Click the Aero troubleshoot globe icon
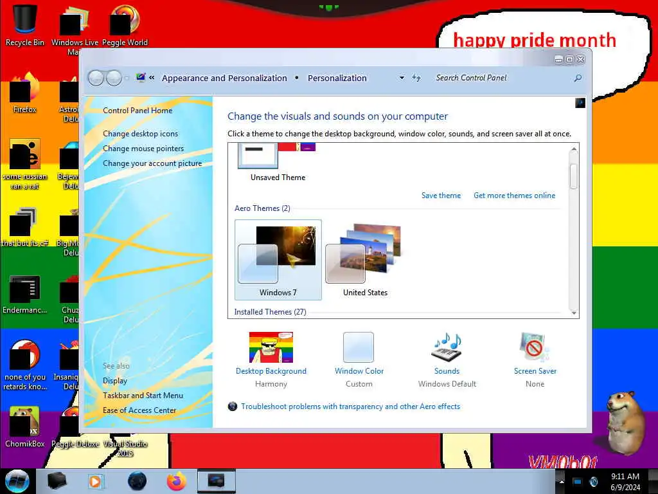Image resolution: width=658 pixels, height=494 pixels. click(x=233, y=407)
